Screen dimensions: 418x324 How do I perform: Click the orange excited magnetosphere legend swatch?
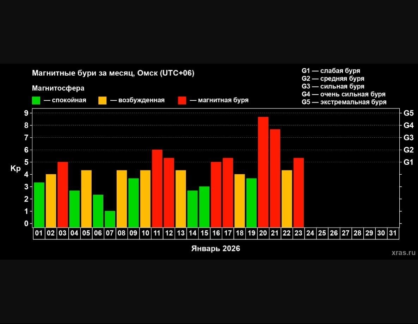pyautogui.click(x=102, y=100)
